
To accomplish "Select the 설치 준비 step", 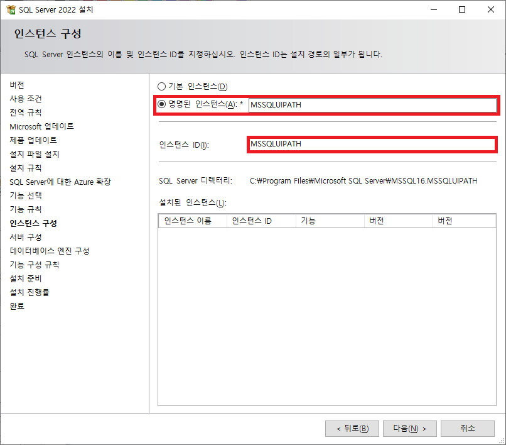I will (26, 278).
